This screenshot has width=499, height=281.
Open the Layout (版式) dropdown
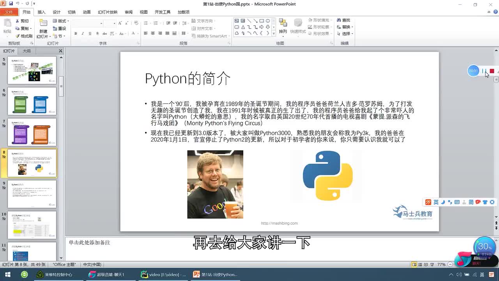(x=60, y=21)
